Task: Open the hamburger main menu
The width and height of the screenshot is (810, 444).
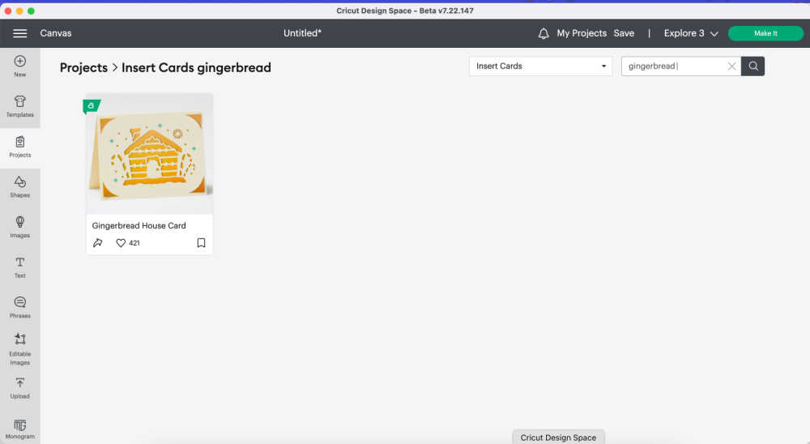Action: pos(20,33)
